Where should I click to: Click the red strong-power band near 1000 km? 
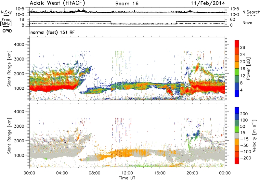point(53,88)
